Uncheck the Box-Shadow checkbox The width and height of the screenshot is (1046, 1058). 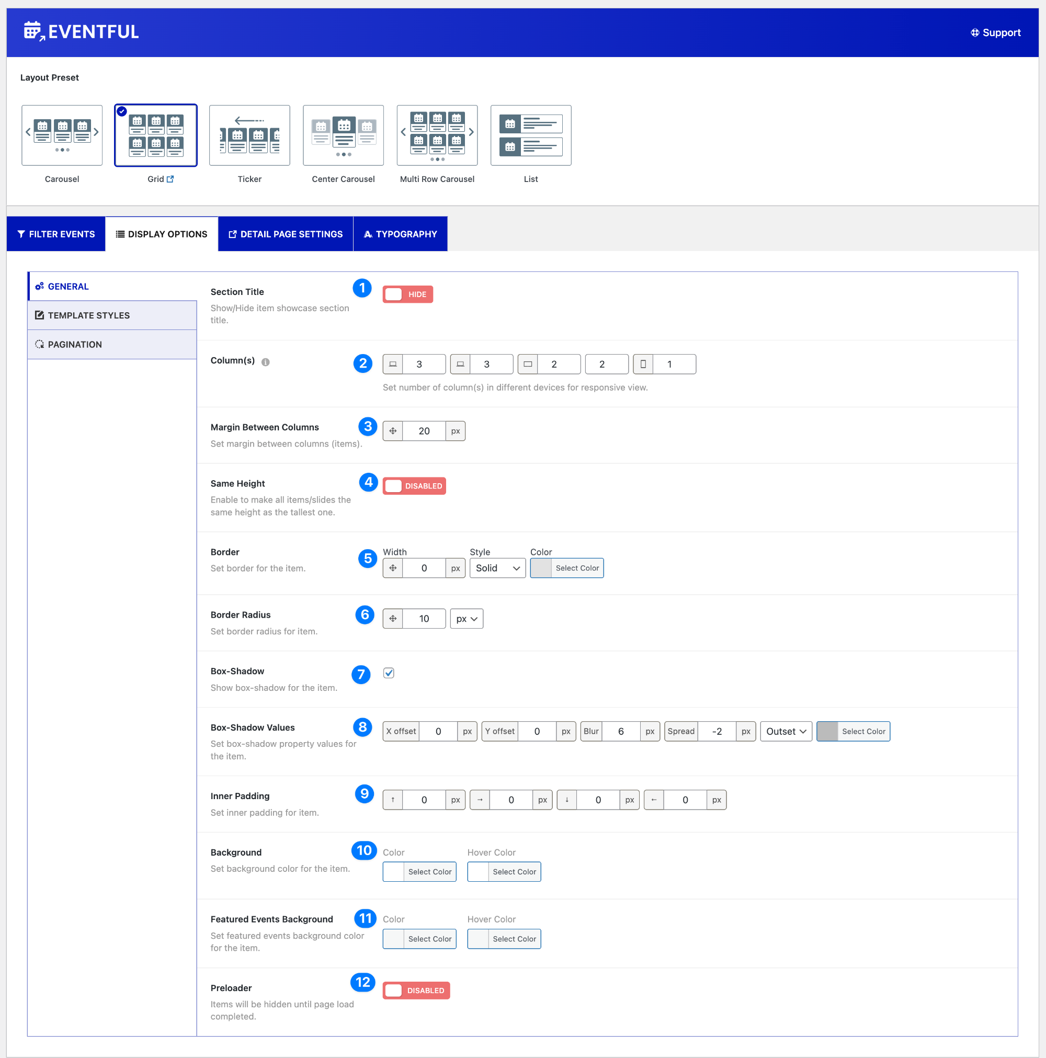[388, 673]
